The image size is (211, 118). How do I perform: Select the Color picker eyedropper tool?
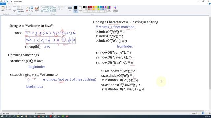tap(29, 10)
